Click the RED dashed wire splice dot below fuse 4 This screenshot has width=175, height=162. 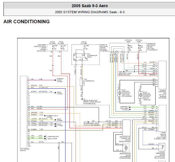[53, 65]
